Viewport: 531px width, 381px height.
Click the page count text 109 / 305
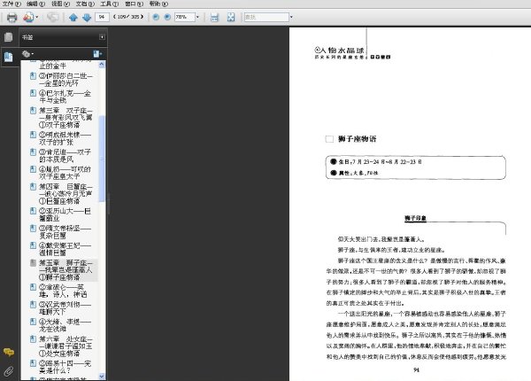click(x=128, y=17)
